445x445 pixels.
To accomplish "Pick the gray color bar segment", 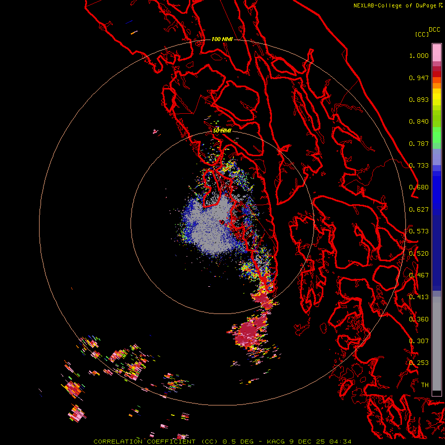I will point(437,346).
